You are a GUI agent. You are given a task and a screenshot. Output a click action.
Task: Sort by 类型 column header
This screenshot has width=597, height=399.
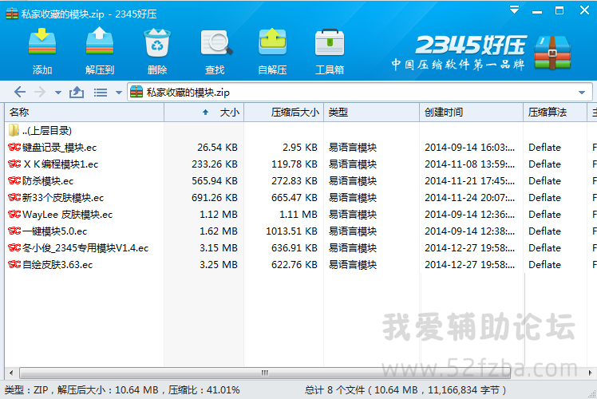371,112
